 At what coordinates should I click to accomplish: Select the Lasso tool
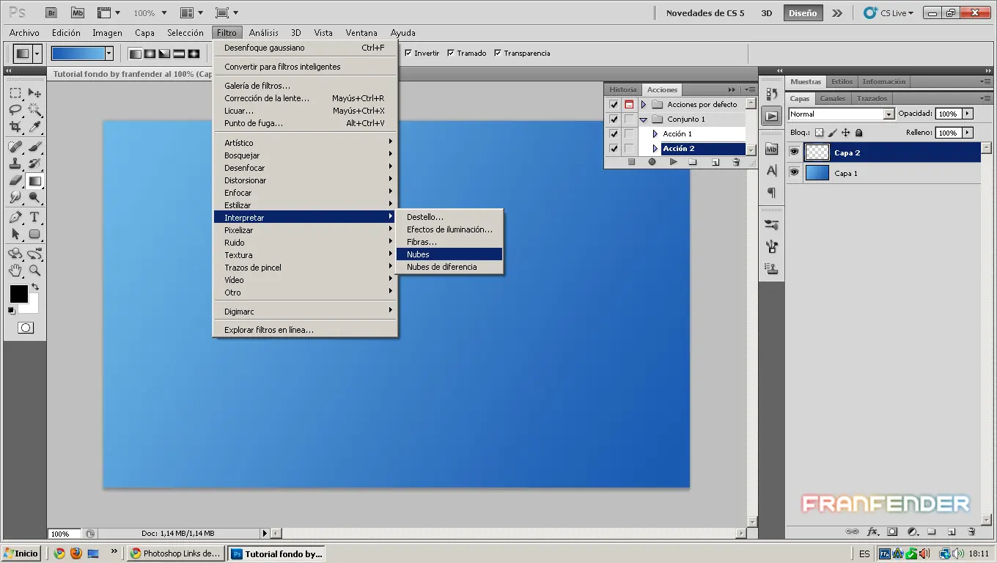pos(15,110)
